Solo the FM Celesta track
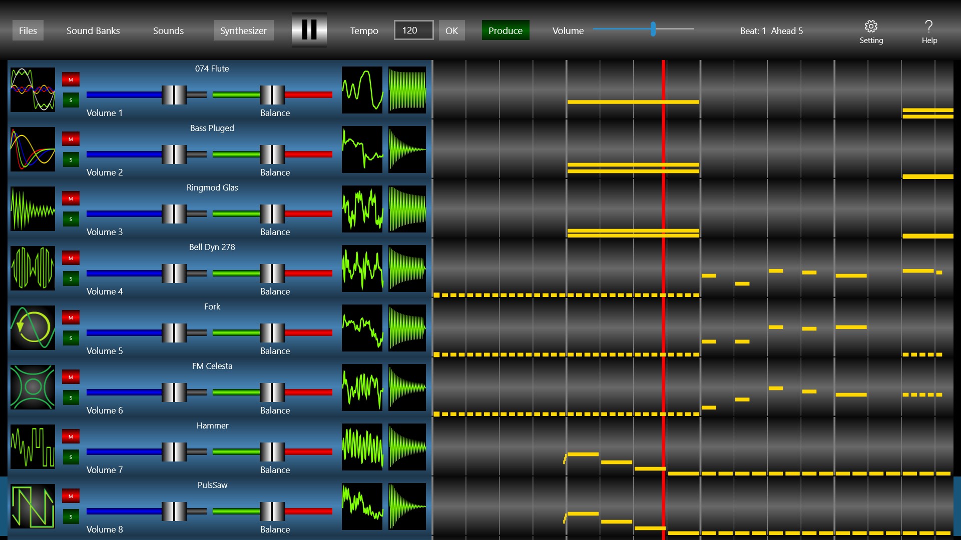This screenshot has width=961, height=540. pyautogui.click(x=71, y=397)
